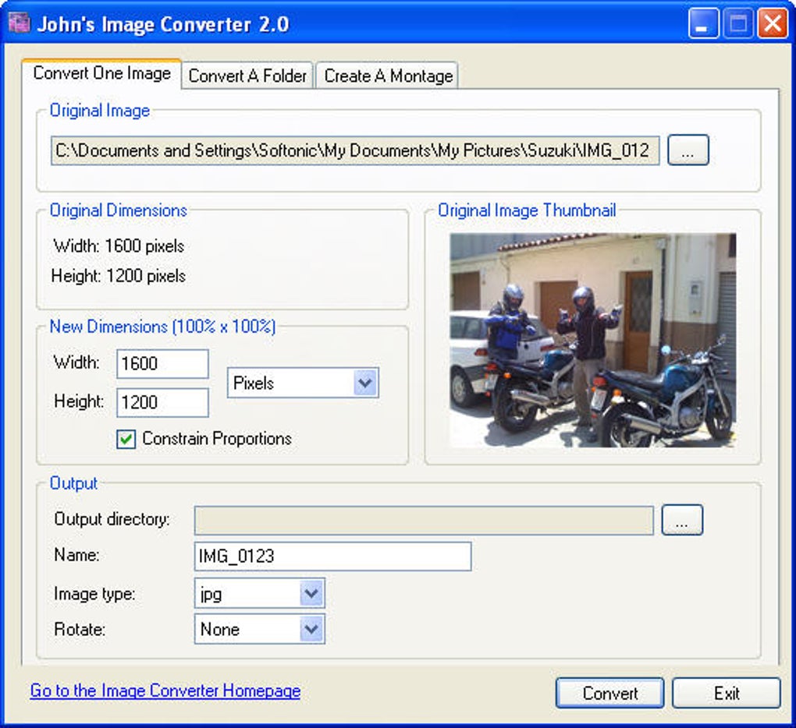This screenshot has width=796, height=728.
Task: Click the output Name field IMG_0123
Action: click(x=333, y=557)
